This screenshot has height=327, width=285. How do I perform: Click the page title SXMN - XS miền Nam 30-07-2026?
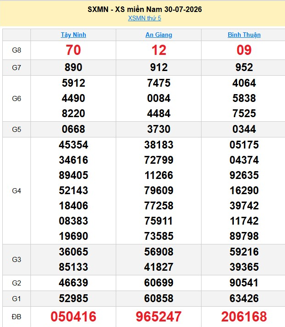tap(145, 9)
